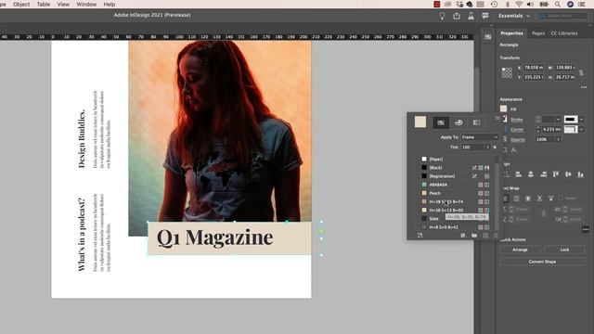Open more Transform options ellipsis

(584, 87)
